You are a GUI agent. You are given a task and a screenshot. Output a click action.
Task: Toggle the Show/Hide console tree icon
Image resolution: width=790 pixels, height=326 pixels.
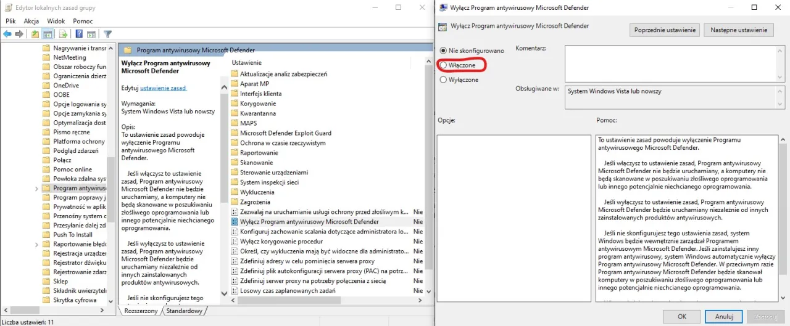48,34
